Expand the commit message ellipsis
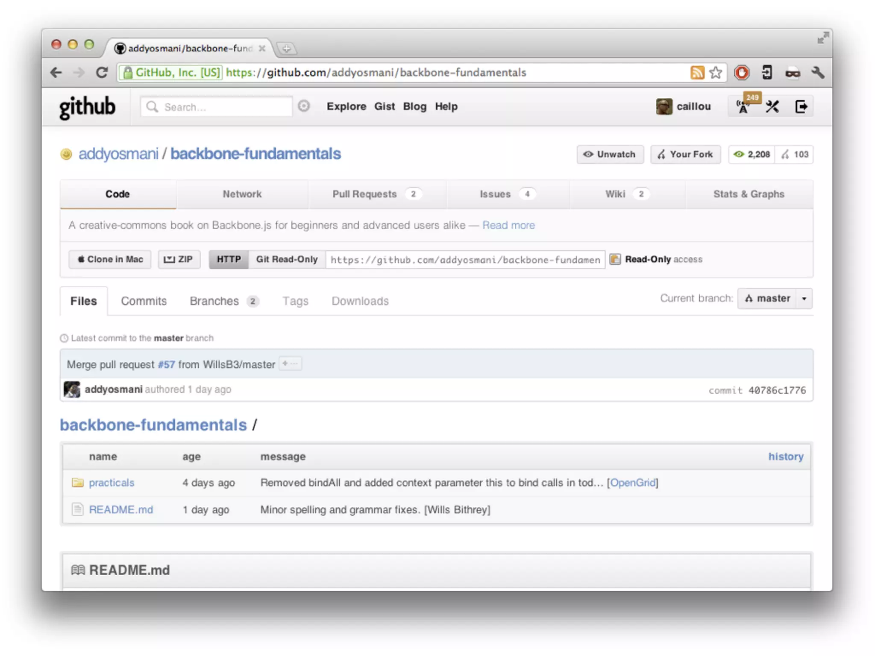 pyautogui.click(x=290, y=364)
